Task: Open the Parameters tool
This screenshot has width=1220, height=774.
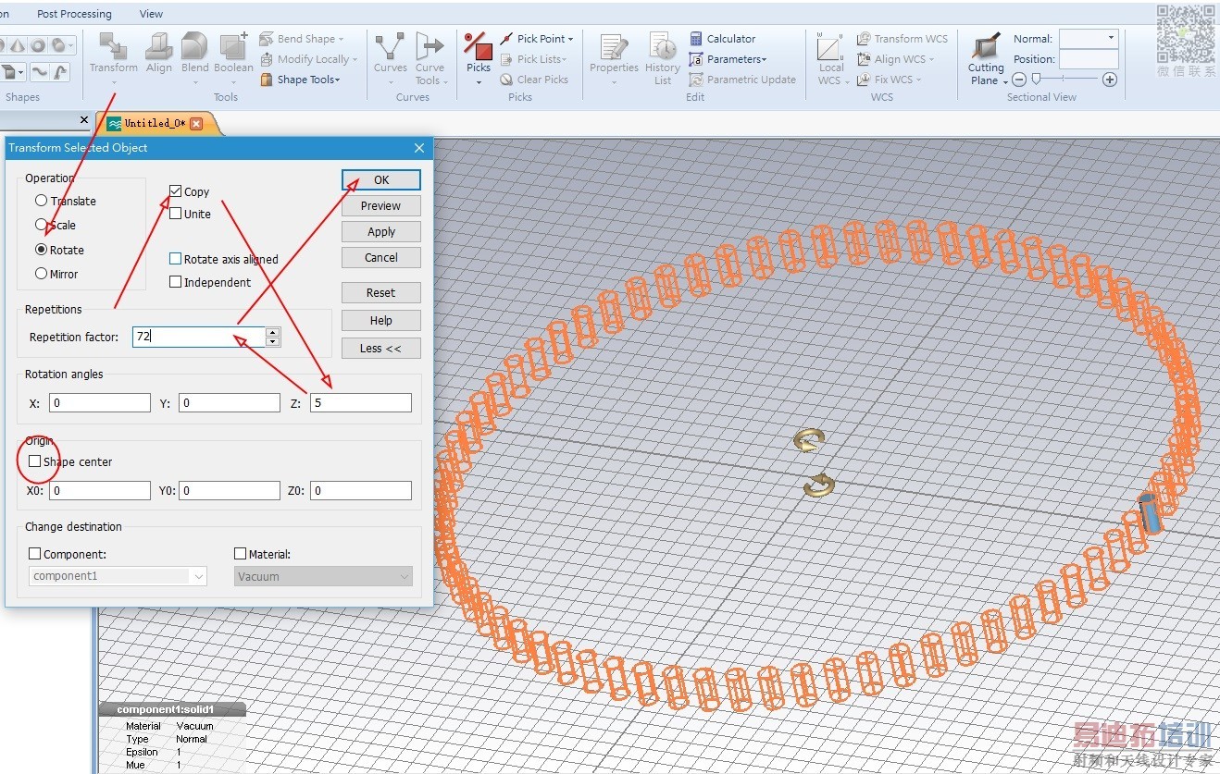Action: pos(728,59)
